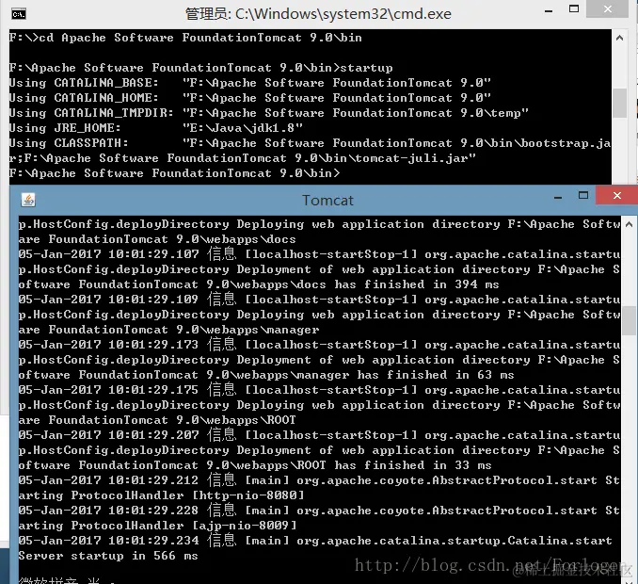Click the 'FoundationTomcat 9.0\webapps\docs' path line

click(157, 239)
